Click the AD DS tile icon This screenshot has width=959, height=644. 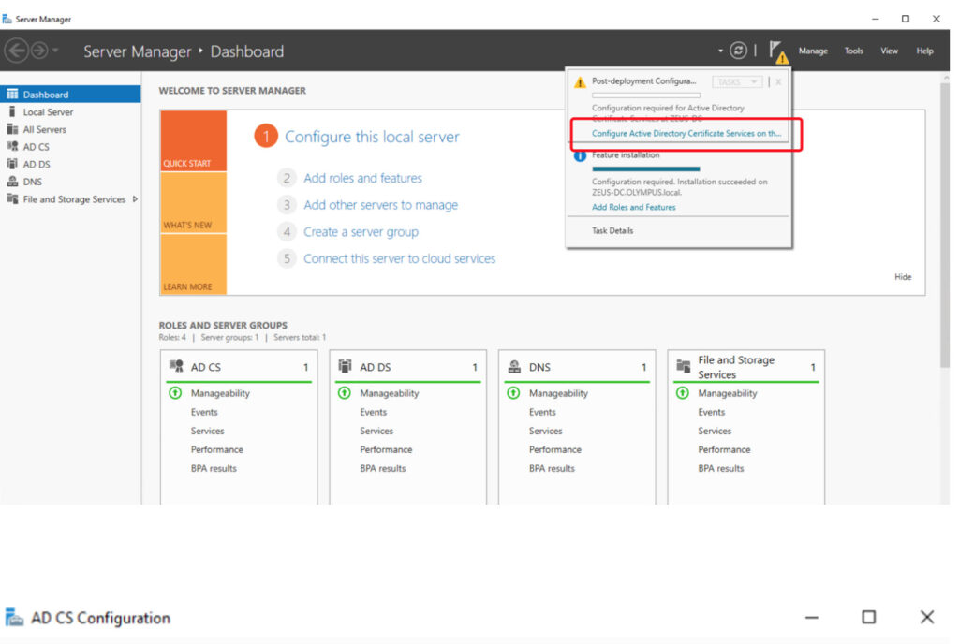coord(345,367)
